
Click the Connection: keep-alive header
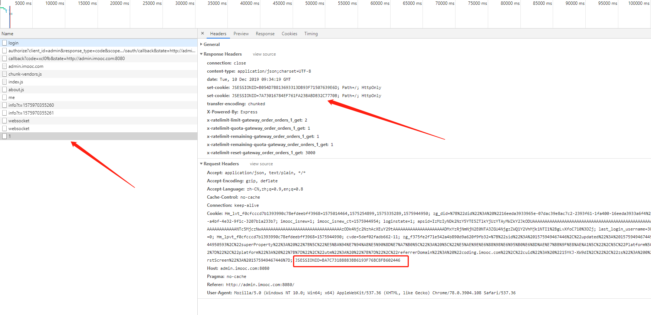click(233, 205)
